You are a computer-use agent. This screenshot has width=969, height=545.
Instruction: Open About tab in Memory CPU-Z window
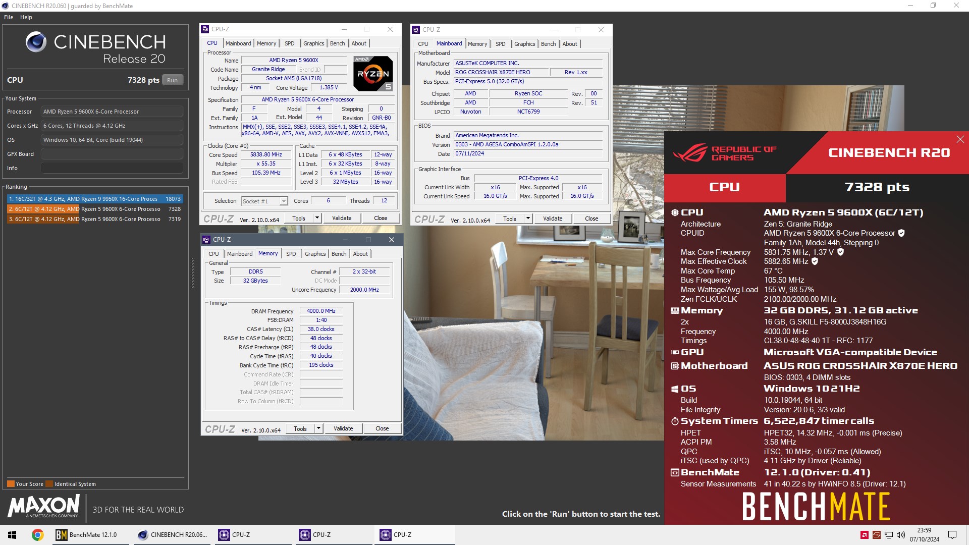tap(360, 254)
